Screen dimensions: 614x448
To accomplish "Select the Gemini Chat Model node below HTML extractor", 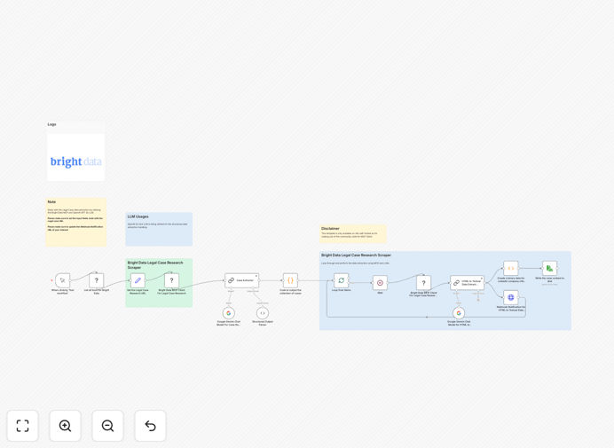I will point(459,313).
